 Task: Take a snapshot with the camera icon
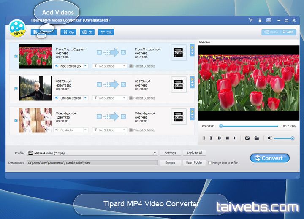click(247, 138)
